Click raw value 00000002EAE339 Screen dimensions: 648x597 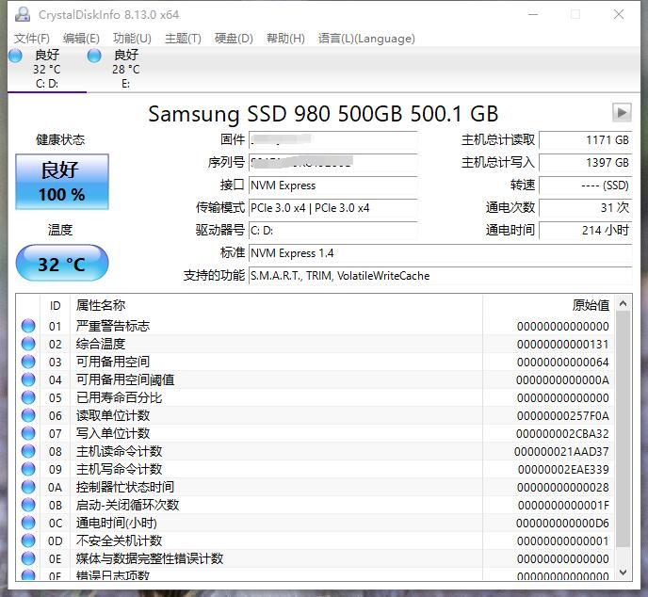pos(563,469)
